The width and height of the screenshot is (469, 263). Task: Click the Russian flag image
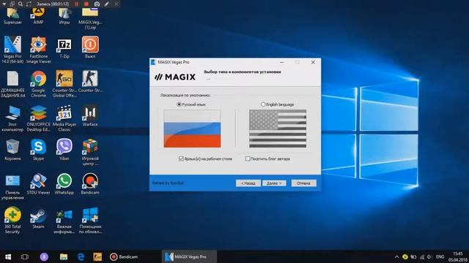[192, 129]
